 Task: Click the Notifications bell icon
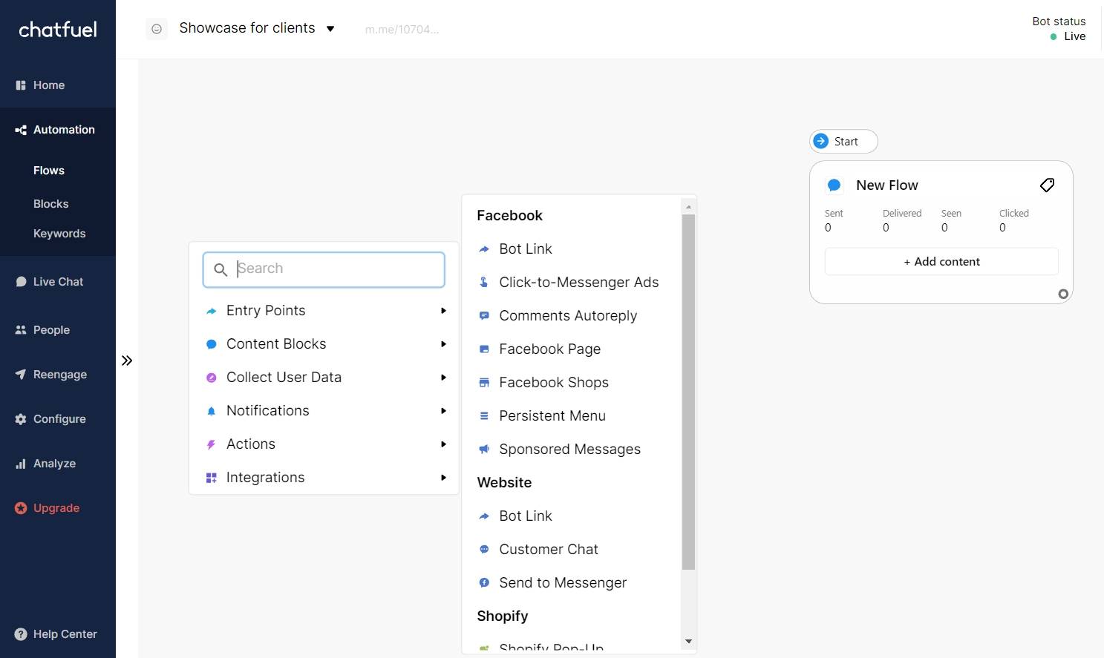tap(212, 411)
